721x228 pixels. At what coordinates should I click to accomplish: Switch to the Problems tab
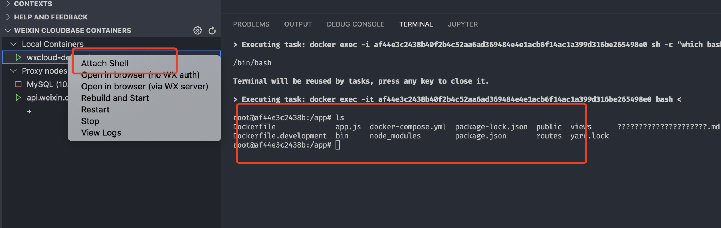click(x=251, y=24)
